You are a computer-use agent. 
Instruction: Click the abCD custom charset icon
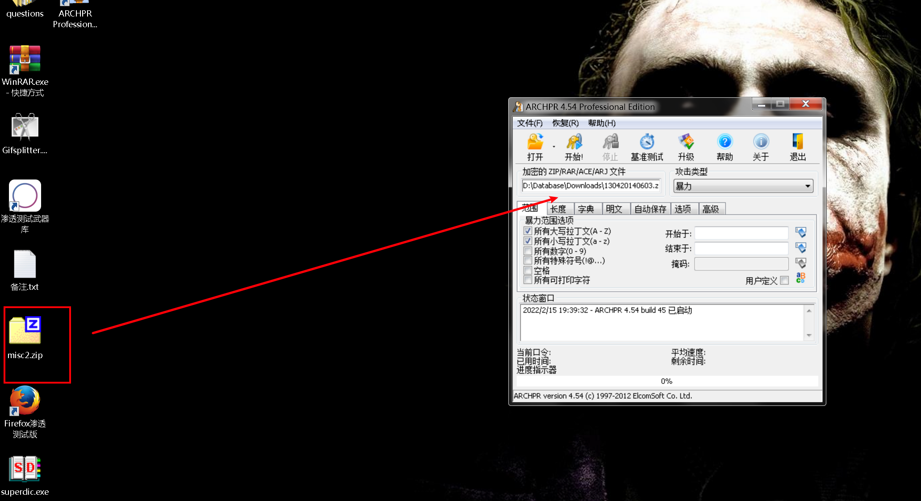[x=800, y=278]
